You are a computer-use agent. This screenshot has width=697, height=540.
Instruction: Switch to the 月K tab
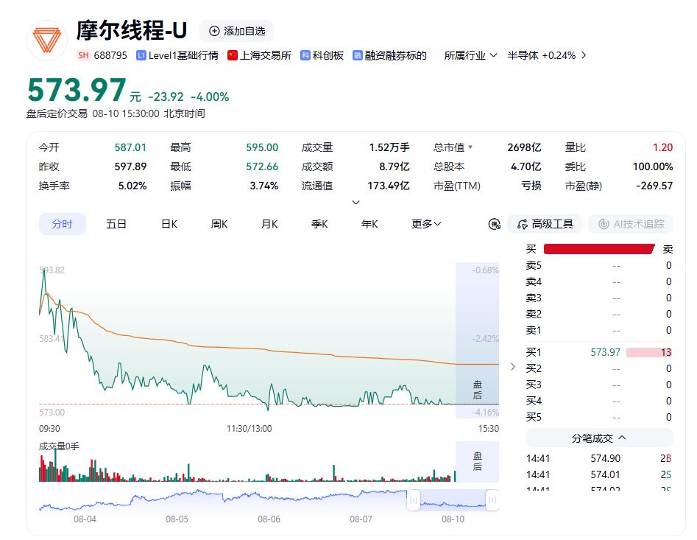269,224
